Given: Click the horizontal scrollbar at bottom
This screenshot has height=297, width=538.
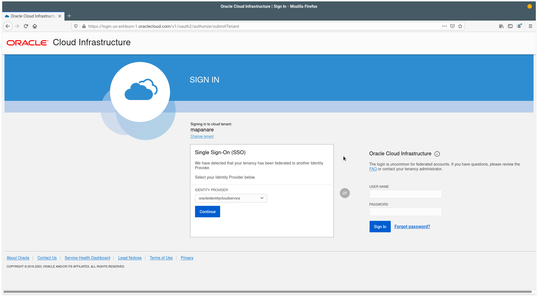Looking at the screenshot, I should [x=267, y=292].
